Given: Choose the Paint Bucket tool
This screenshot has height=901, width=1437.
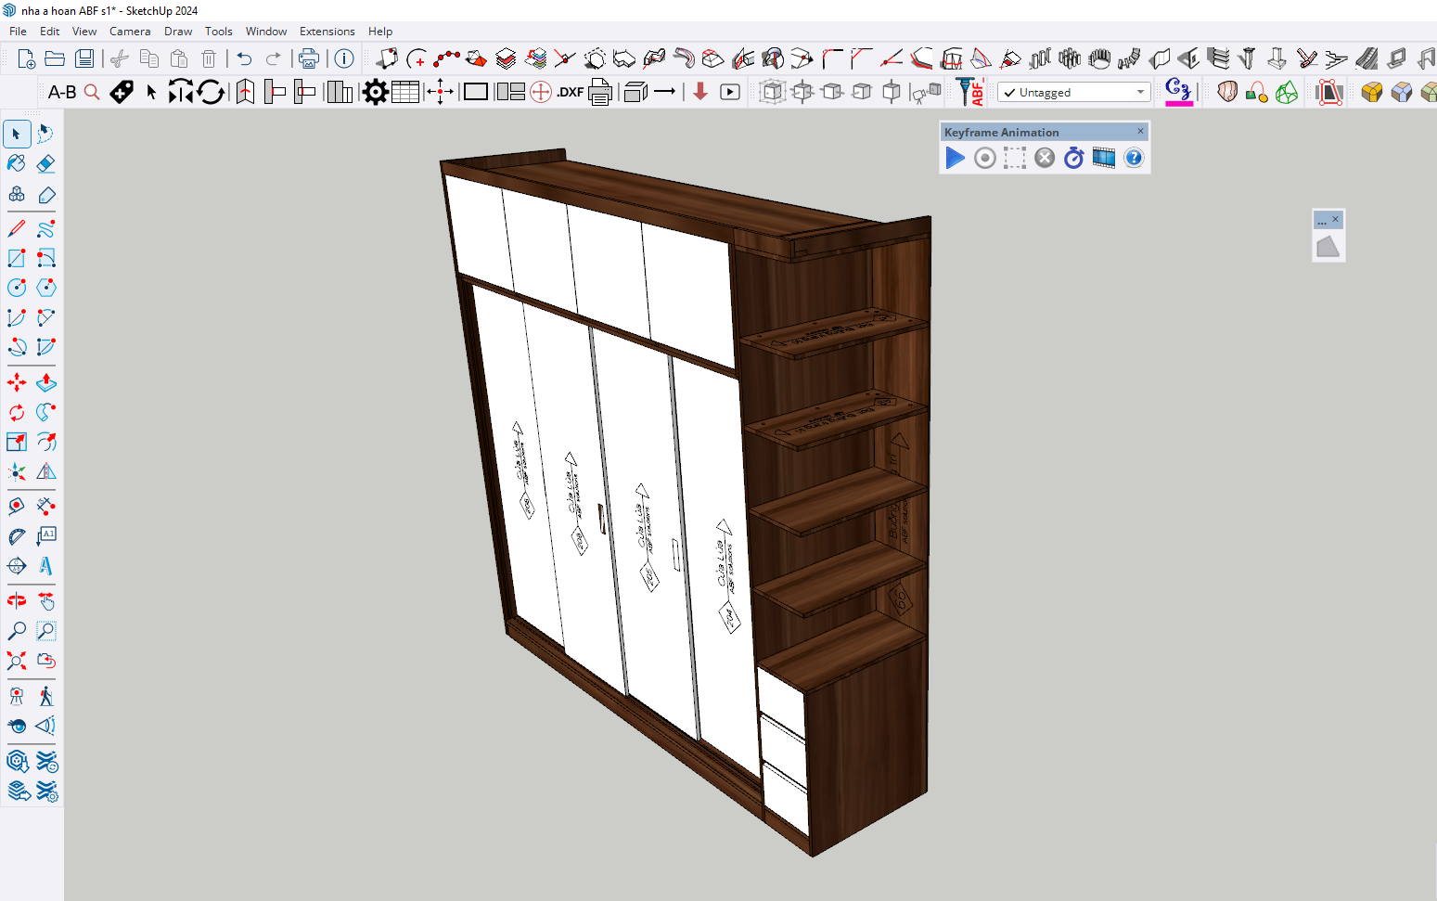Looking at the screenshot, I should coord(17,164).
